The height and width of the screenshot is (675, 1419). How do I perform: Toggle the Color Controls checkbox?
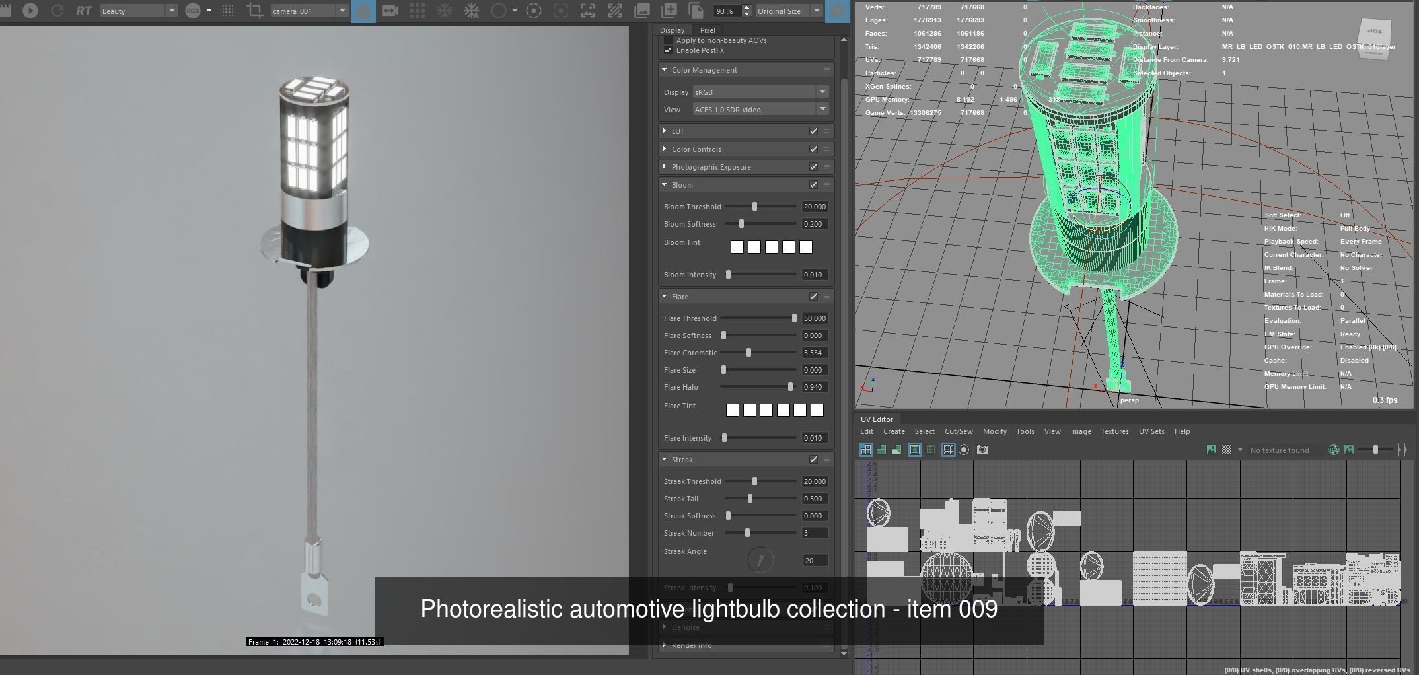pos(813,149)
